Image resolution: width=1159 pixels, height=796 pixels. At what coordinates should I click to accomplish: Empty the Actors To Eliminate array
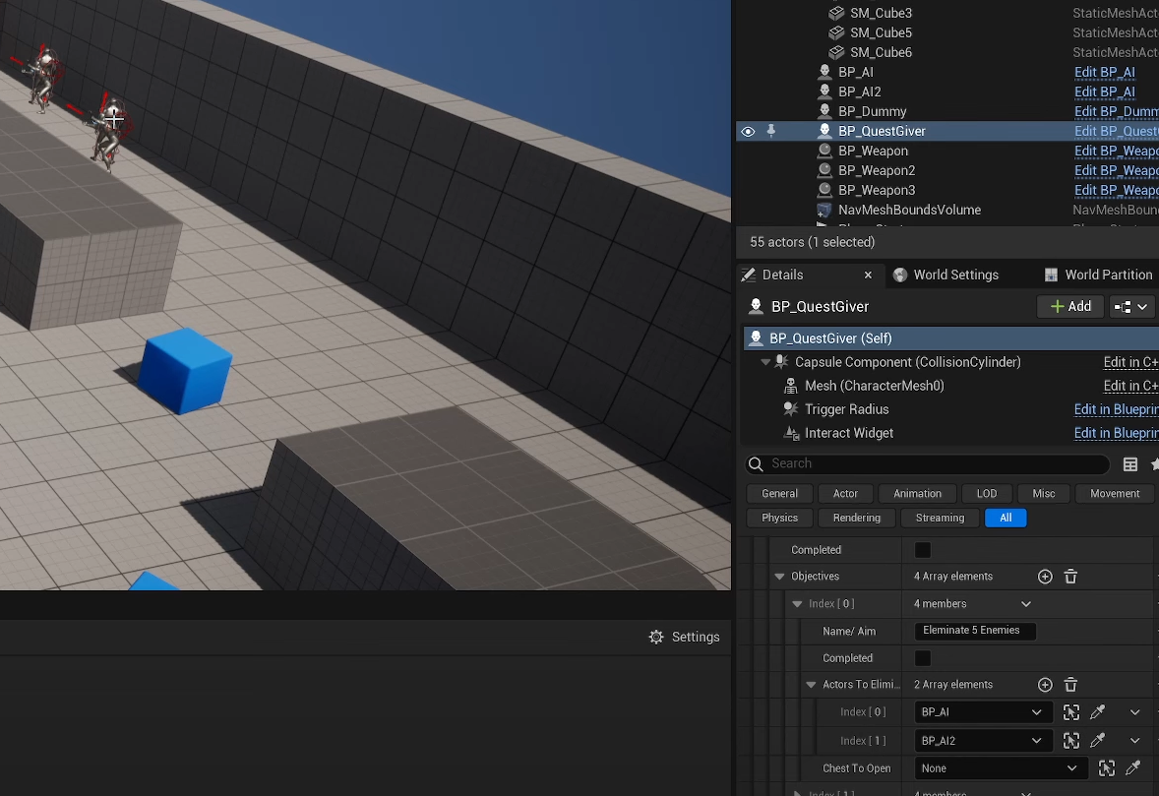(x=1070, y=685)
